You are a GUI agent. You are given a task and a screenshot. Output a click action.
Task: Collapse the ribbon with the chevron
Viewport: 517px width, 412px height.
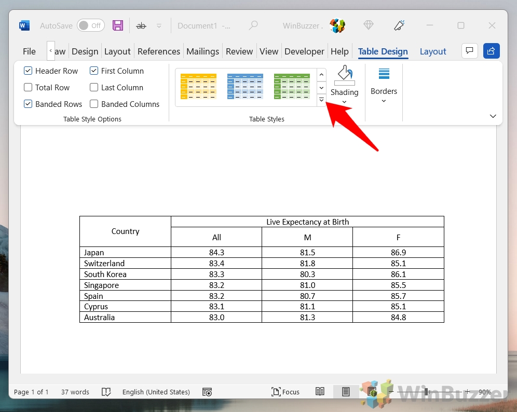[x=493, y=116]
